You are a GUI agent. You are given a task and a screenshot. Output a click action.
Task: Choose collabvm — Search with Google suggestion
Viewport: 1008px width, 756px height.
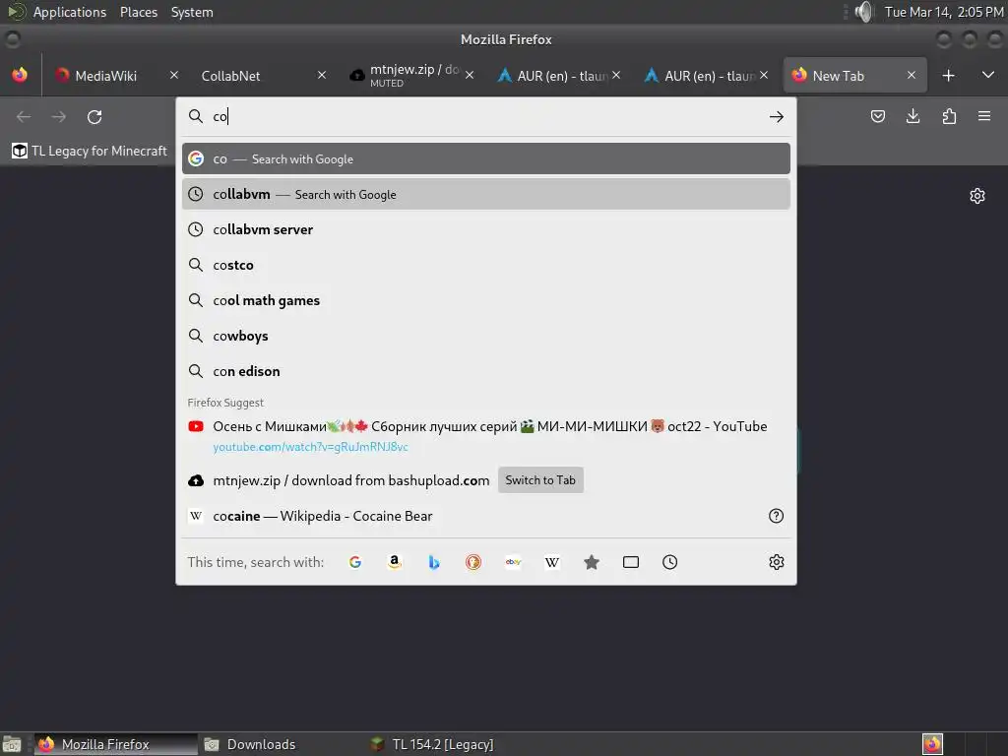tap(486, 194)
